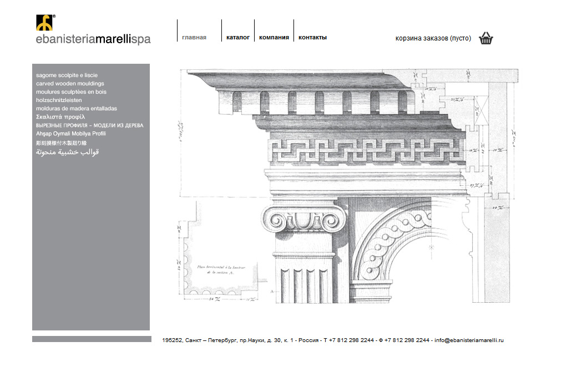Select 'holzschnitzleisten' German link
Viewport: 562px width, 372px height.
(x=59, y=100)
